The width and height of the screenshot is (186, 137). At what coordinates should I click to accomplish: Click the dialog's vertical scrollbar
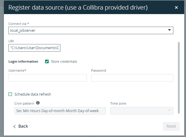179,78
